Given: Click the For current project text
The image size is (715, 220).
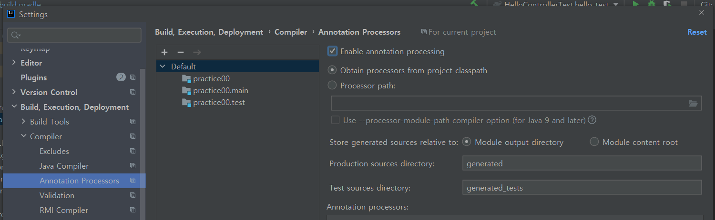Looking at the screenshot, I should pyautogui.click(x=462, y=32).
